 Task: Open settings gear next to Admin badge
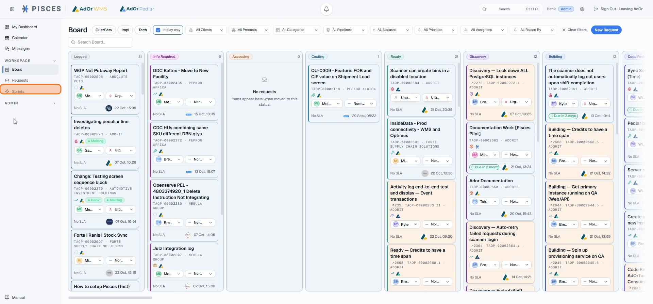pyautogui.click(x=582, y=9)
